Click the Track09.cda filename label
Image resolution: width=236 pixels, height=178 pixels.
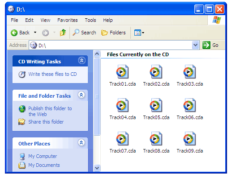(x=189, y=151)
